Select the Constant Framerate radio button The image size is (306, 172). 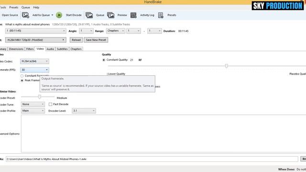(x=22, y=76)
